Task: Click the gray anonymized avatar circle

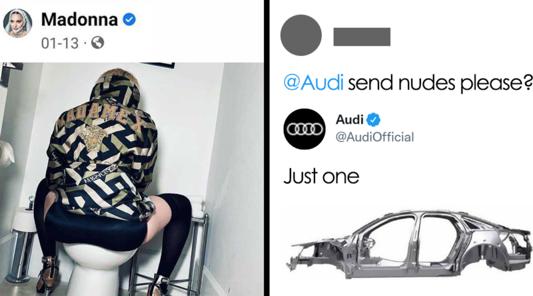Action: coord(301,35)
